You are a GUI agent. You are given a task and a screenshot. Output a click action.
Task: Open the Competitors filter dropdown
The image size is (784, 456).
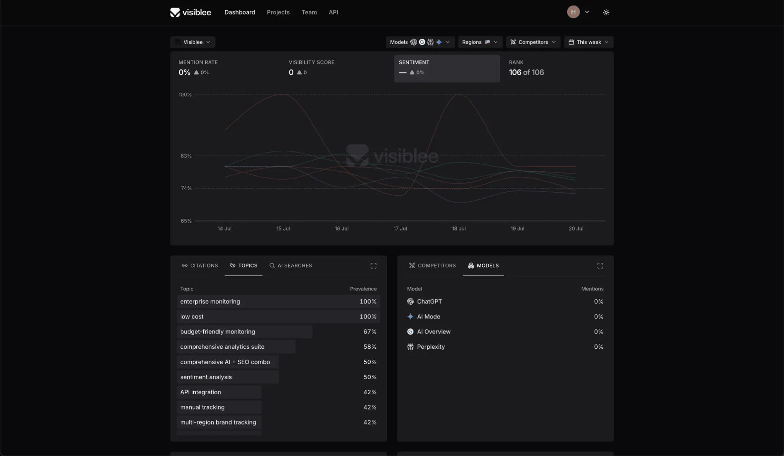tap(533, 42)
